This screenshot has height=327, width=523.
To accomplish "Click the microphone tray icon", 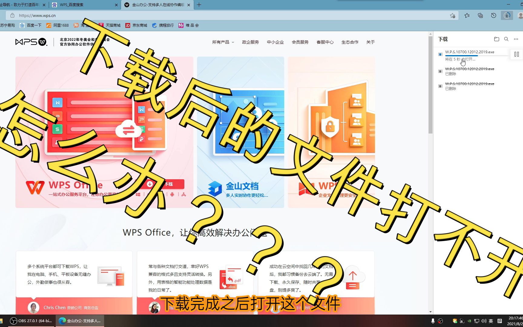I will (x=433, y=321).
